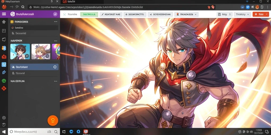271x135 pixels.
Task: Click badge on bunny-eared girl thumbnail
Action: tap(47, 56)
